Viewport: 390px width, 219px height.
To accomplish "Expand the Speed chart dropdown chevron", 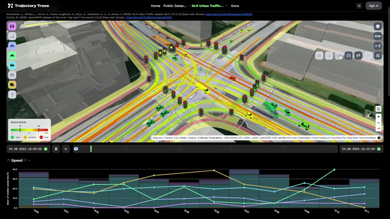I will 29,160.
